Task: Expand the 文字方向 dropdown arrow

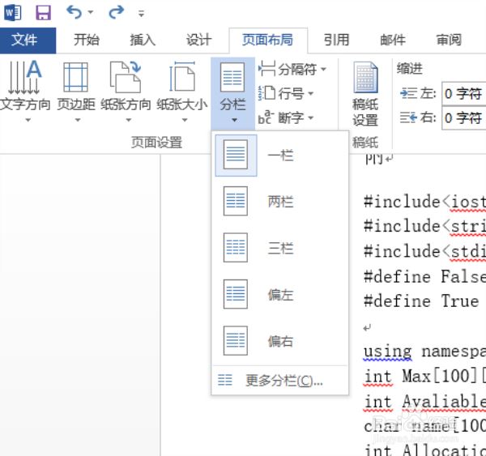Action: (x=28, y=120)
